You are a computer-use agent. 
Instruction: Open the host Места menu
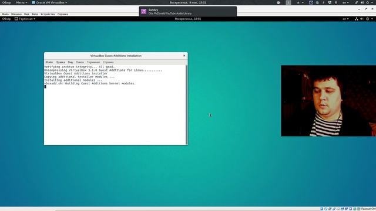click(x=21, y=2)
